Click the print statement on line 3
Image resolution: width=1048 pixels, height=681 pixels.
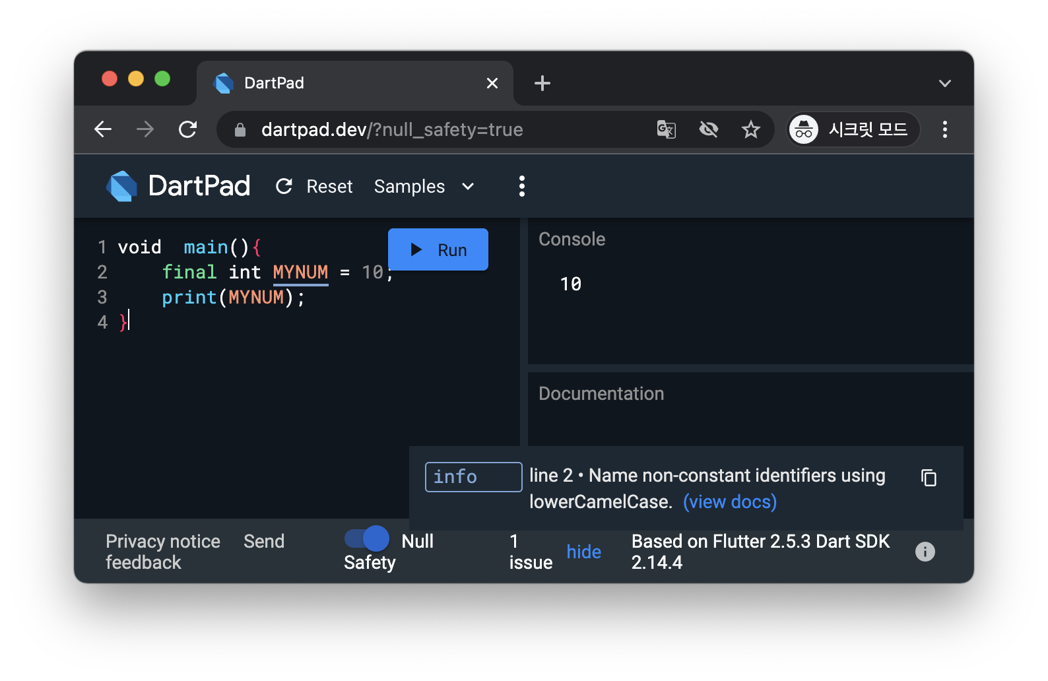click(x=234, y=298)
